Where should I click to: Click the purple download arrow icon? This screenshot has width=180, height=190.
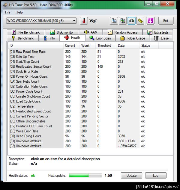point(150,21)
